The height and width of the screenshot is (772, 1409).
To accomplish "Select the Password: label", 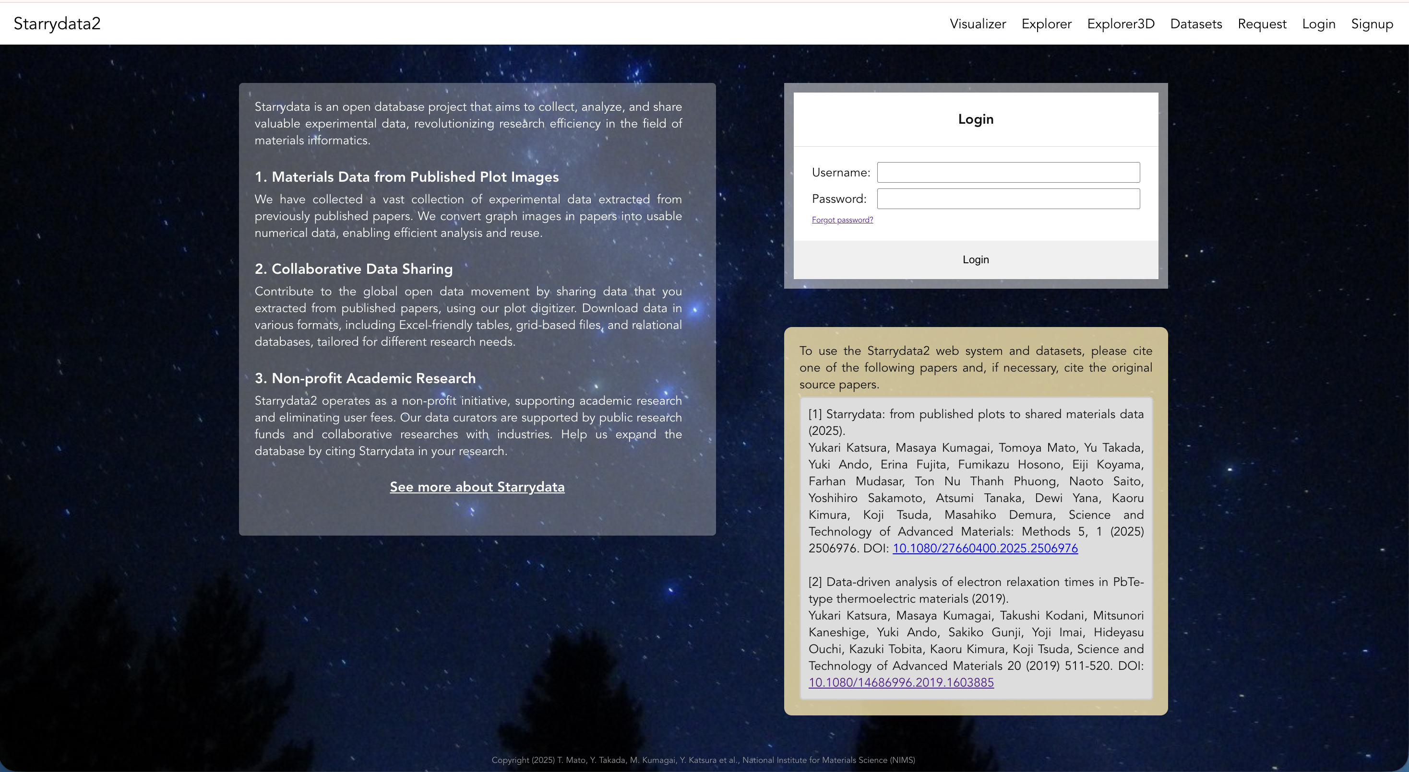I will pyautogui.click(x=839, y=199).
